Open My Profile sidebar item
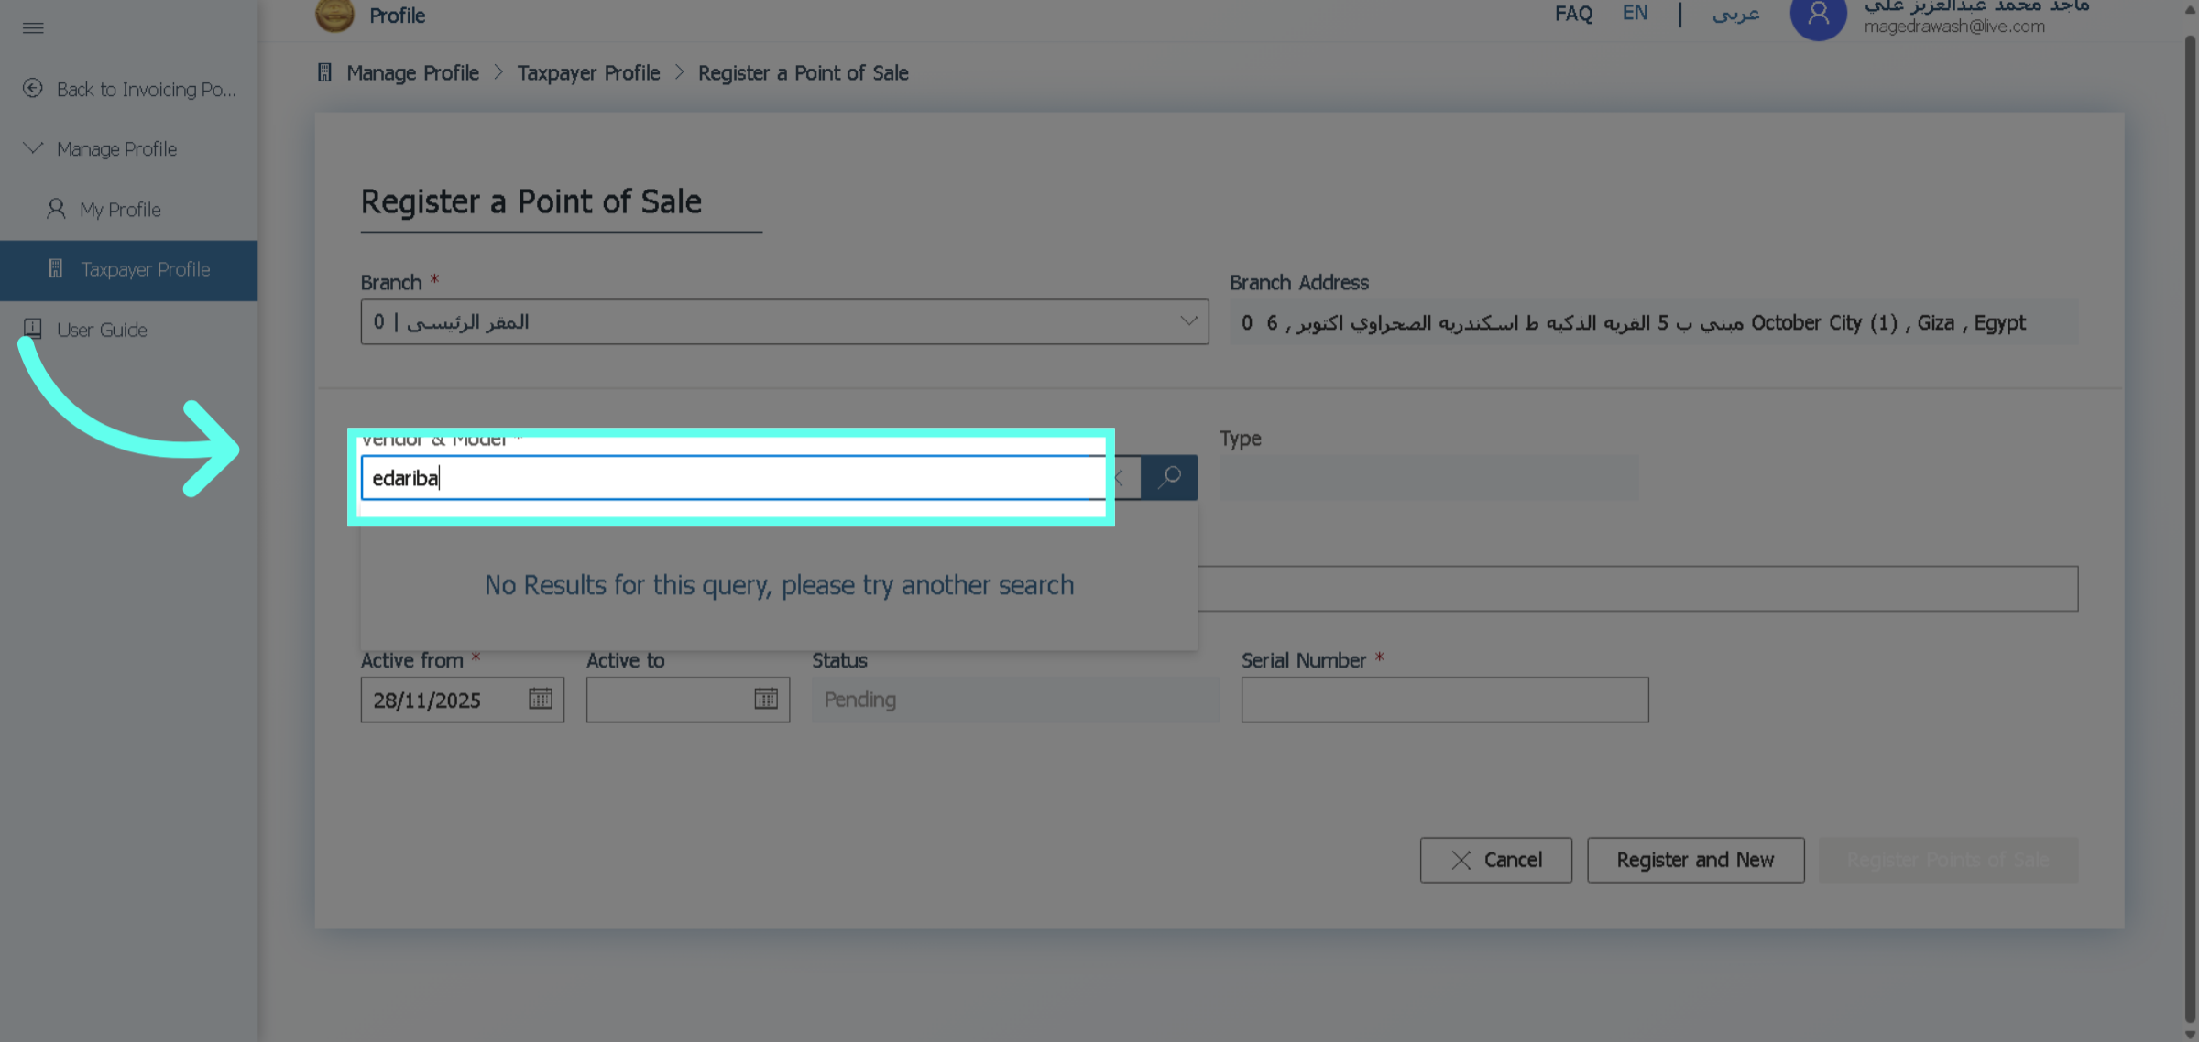 pos(120,210)
